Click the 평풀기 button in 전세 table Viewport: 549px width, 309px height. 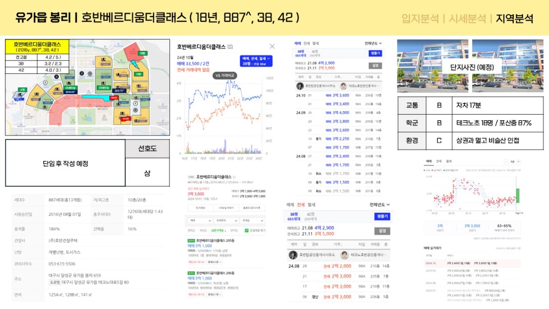[382, 216]
